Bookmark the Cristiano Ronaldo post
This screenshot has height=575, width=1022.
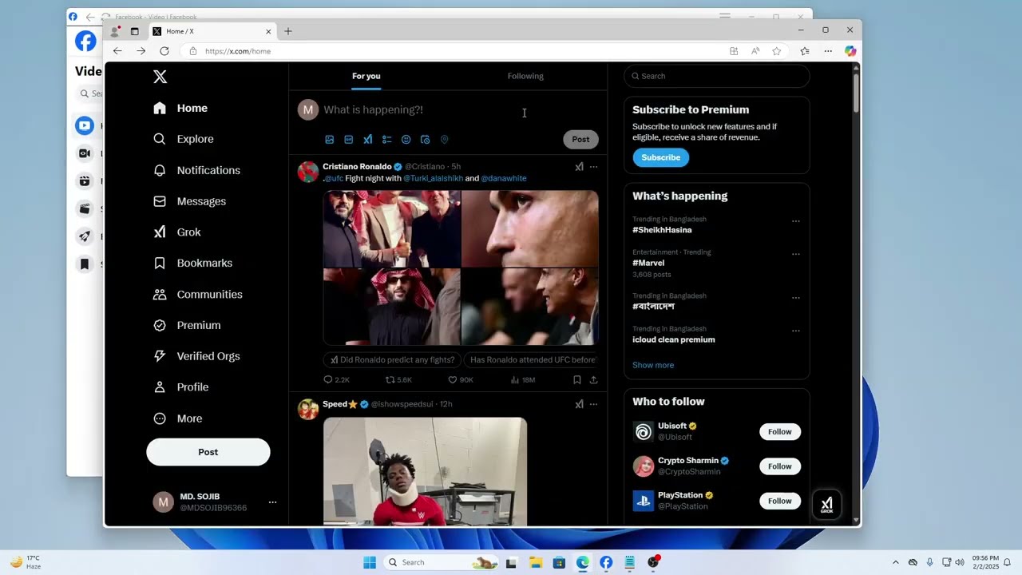(x=576, y=380)
